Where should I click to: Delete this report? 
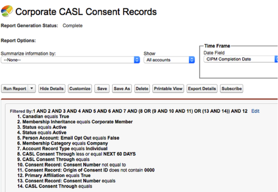[142, 88]
